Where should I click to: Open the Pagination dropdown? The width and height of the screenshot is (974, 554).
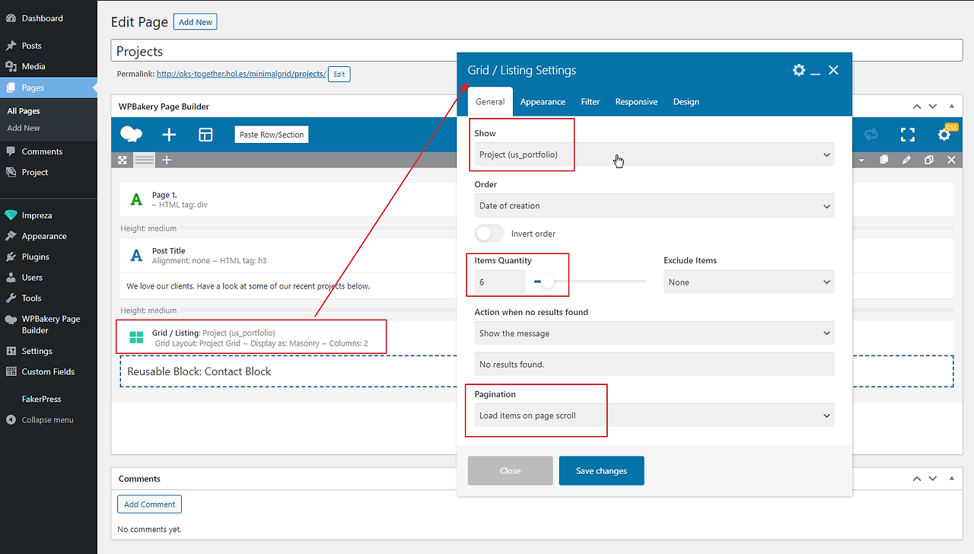click(x=654, y=415)
